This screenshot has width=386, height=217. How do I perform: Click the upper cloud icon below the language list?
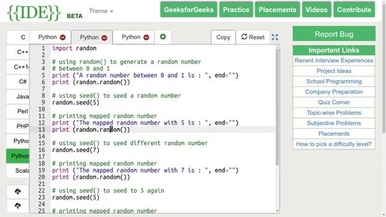pyautogui.click(x=17, y=192)
